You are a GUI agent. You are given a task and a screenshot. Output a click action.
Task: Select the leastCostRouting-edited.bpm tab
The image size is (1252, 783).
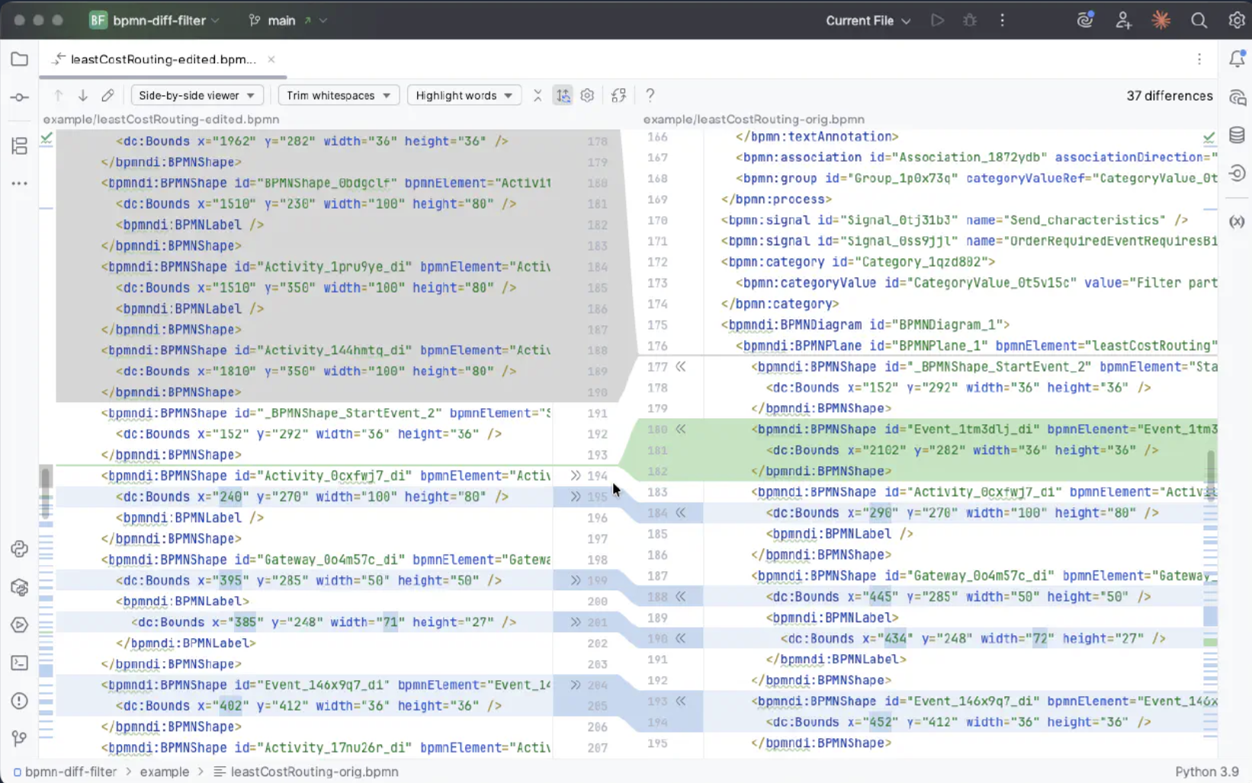coord(162,59)
